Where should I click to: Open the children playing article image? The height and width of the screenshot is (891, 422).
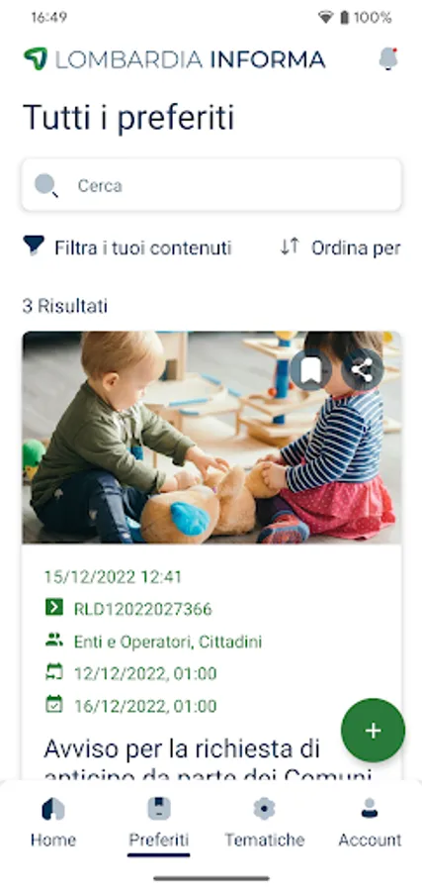click(x=211, y=438)
